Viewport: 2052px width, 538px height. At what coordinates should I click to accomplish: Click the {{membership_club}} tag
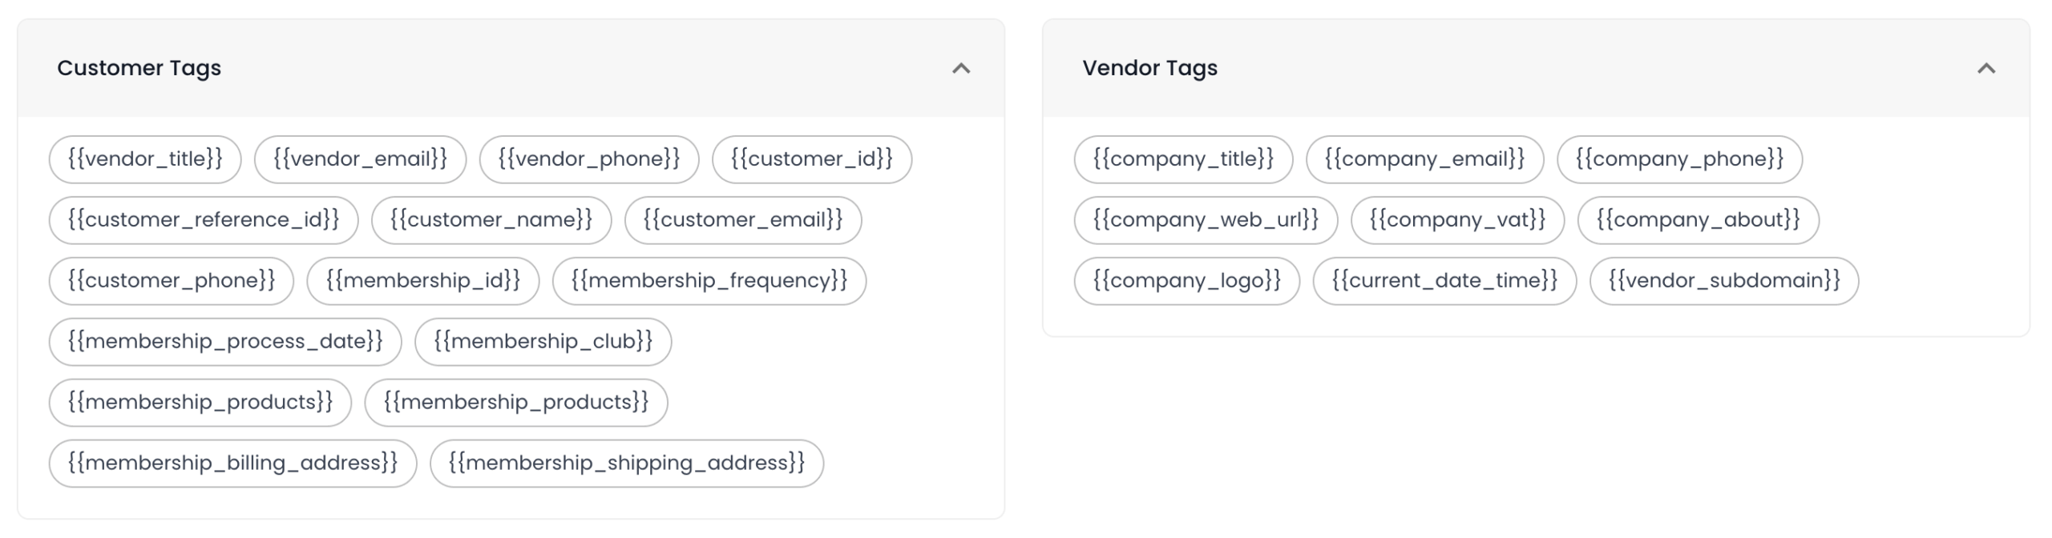[x=543, y=342]
